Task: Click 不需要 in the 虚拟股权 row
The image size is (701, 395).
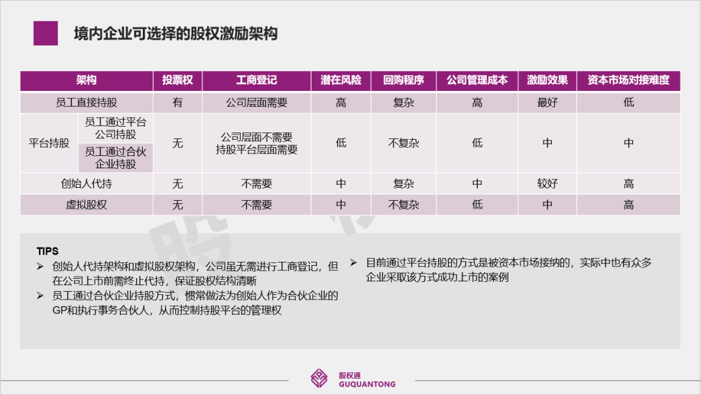Action: pyautogui.click(x=256, y=205)
